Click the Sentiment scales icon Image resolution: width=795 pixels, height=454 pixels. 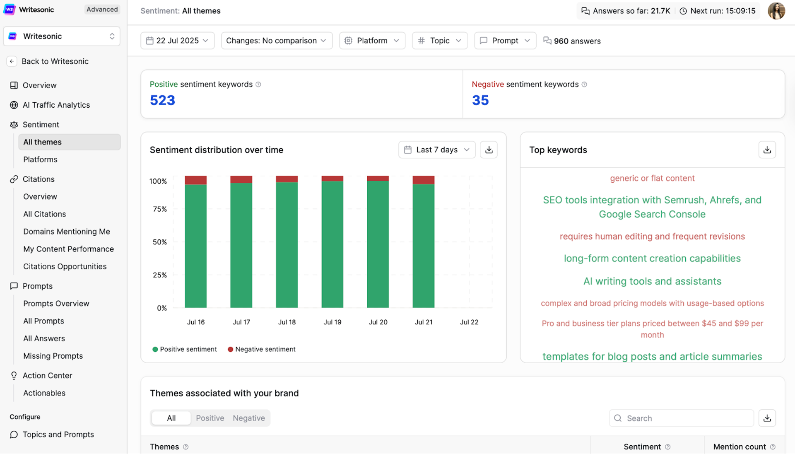click(x=14, y=125)
